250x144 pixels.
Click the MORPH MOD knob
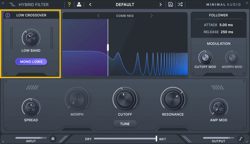232,57
